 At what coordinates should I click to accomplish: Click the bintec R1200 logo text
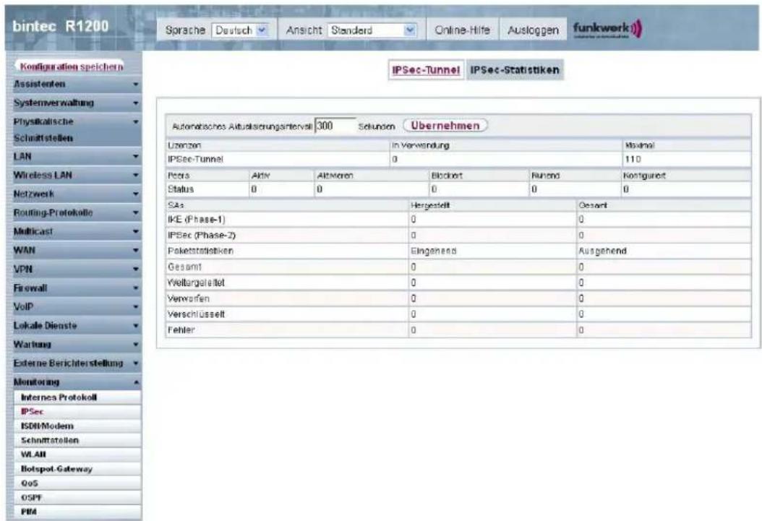[61, 26]
